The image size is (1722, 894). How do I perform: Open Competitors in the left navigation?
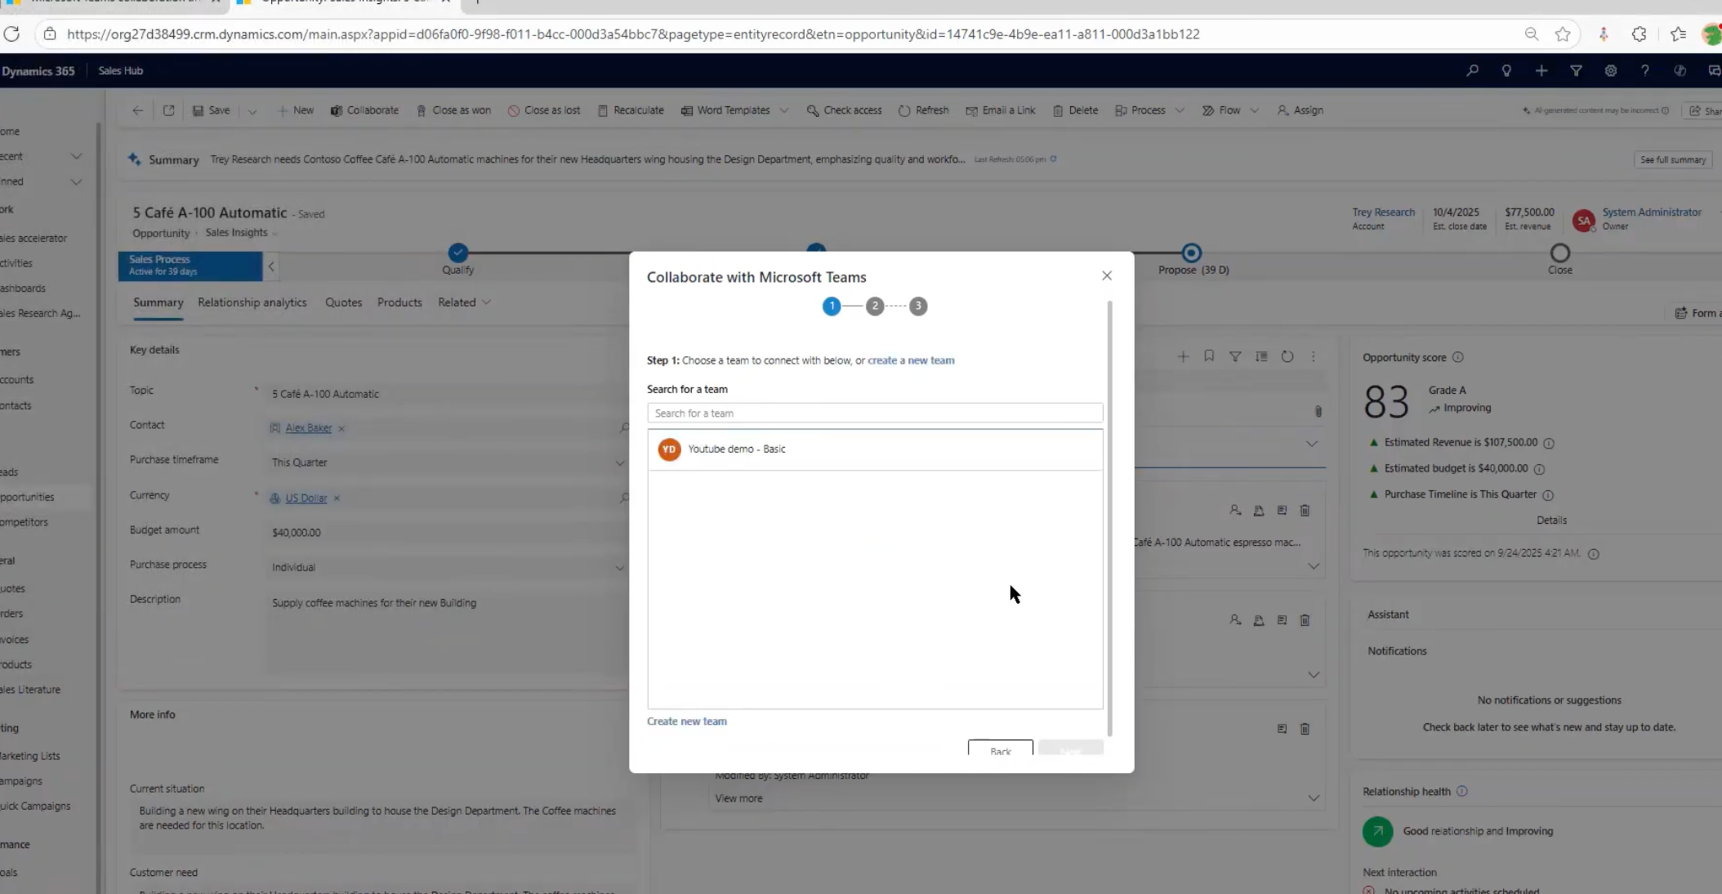tap(25, 522)
